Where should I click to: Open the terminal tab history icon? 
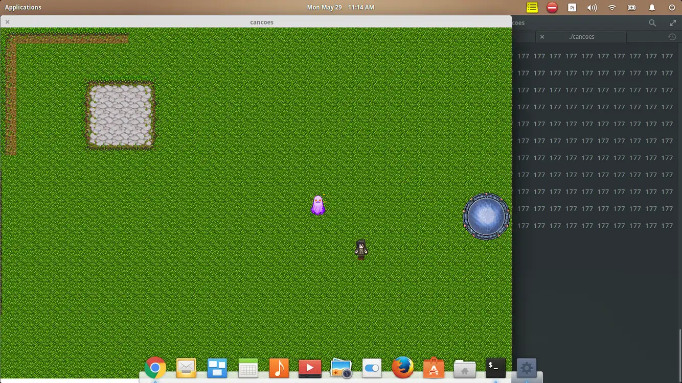pyautogui.click(x=672, y=37)
